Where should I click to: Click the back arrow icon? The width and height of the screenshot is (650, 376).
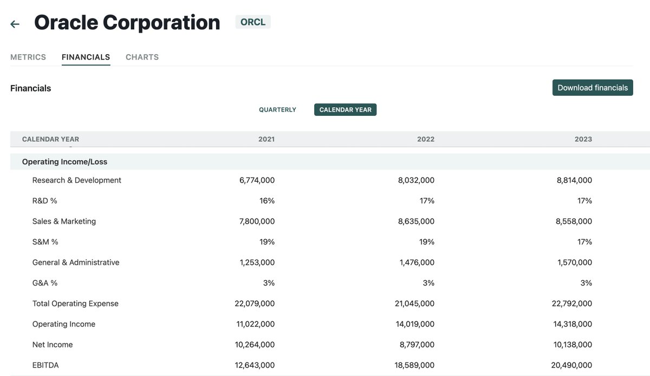coord(15,24)
